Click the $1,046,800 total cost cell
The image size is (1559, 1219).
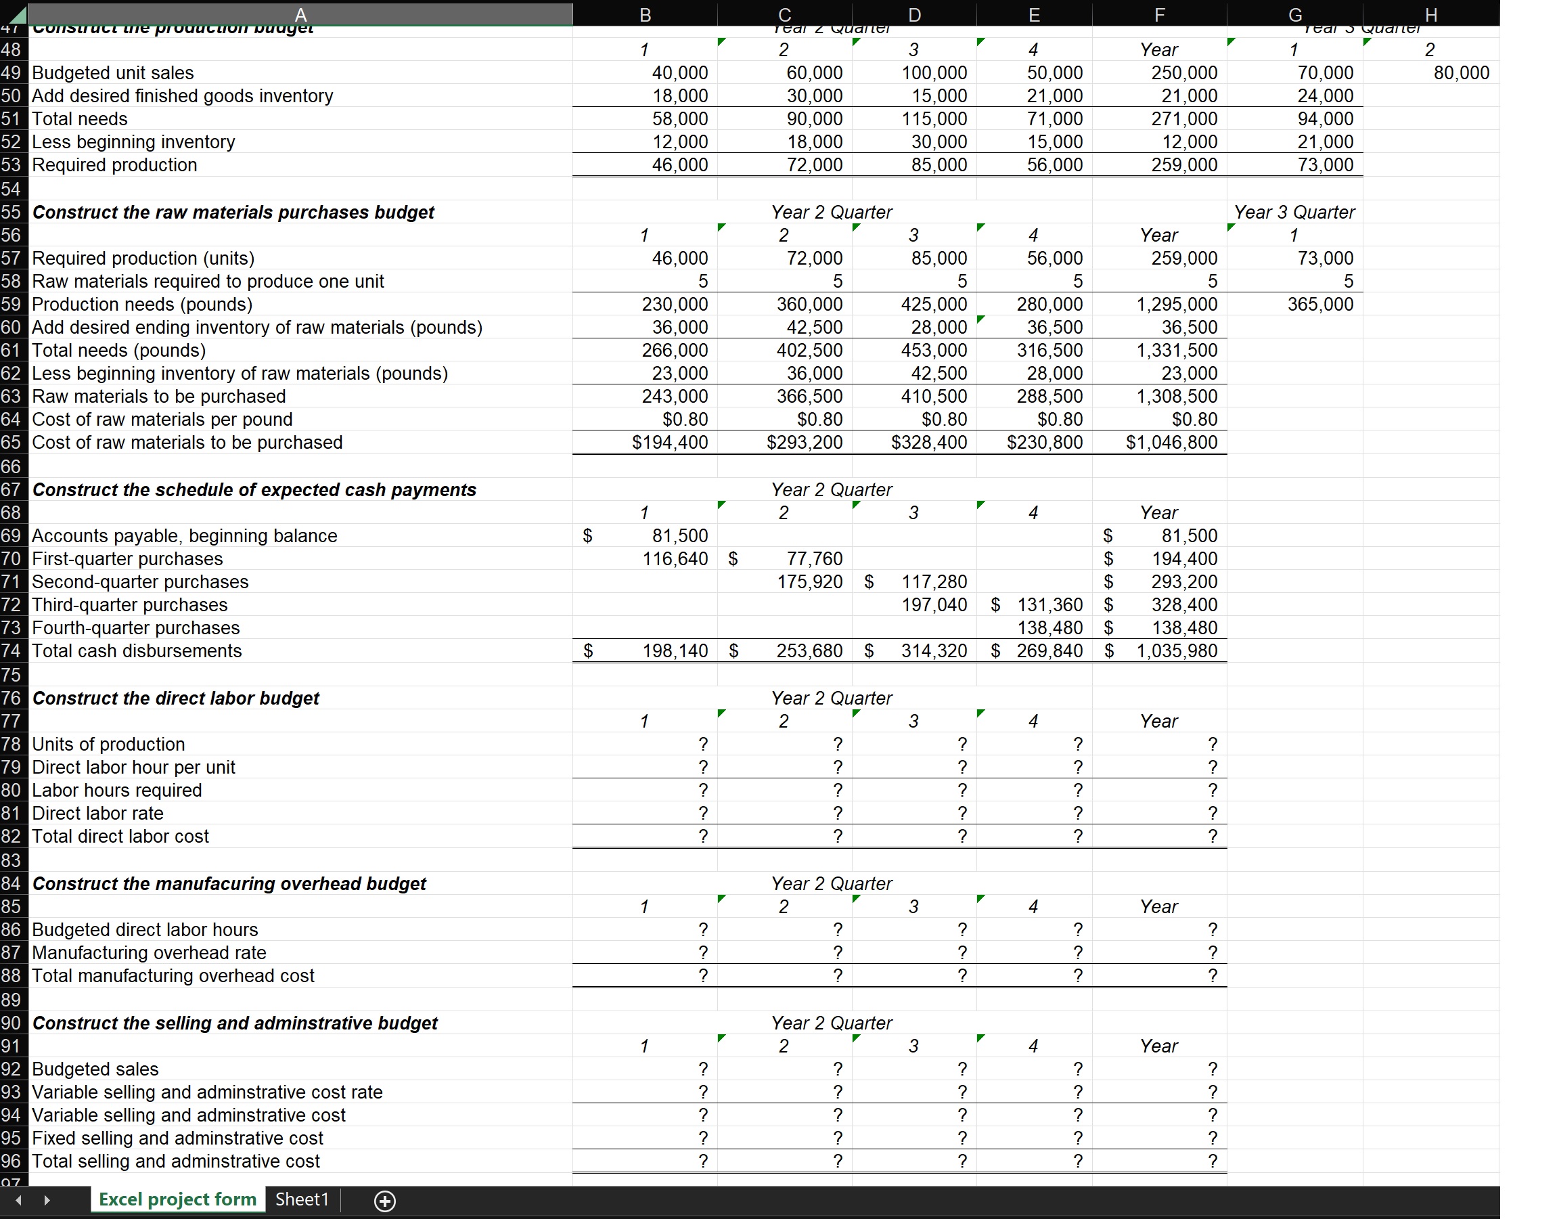1171,442
